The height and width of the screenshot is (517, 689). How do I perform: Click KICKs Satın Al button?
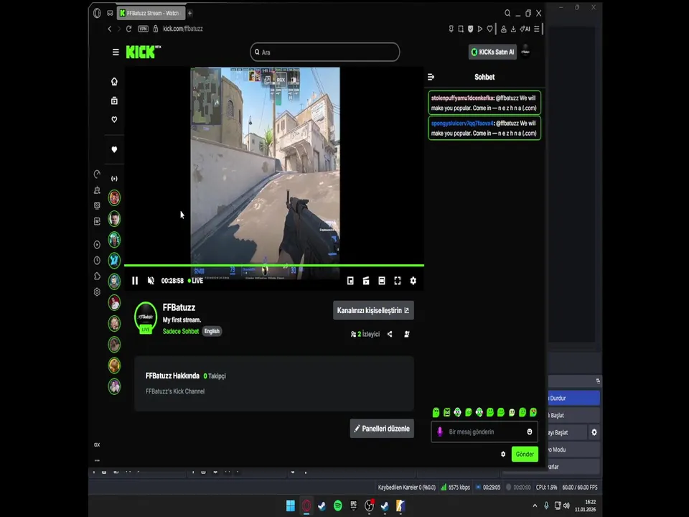pyautogui.click(x=492, y=52)
